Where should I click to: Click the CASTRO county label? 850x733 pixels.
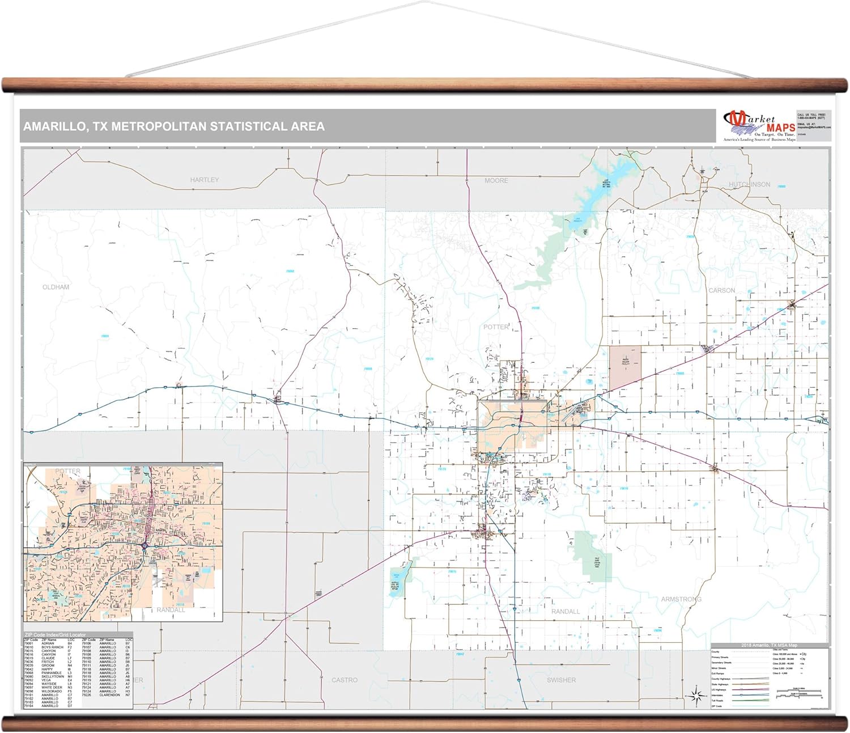[345, 680]
